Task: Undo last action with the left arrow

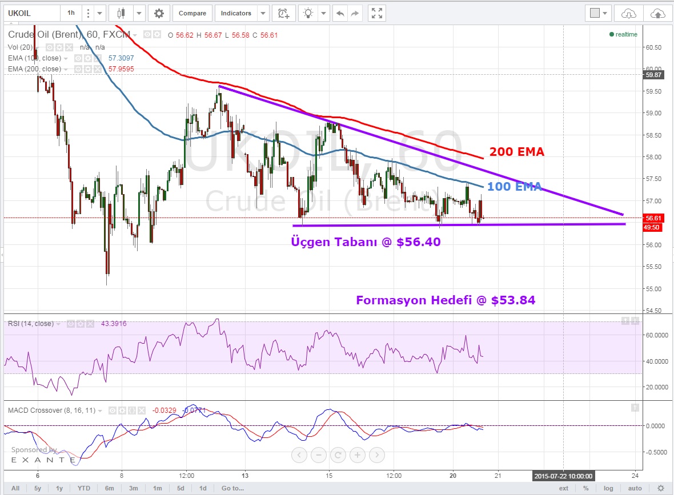Action: click(340, 13)
